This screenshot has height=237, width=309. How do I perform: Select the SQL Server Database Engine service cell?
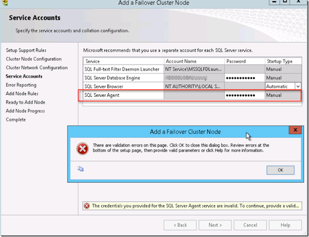click(x=124, y=78)
